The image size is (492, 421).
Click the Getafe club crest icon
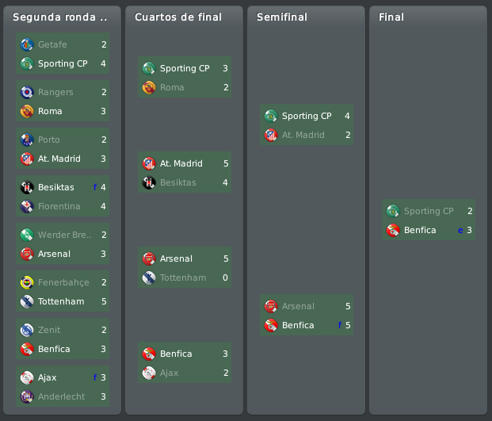[27, 44]
